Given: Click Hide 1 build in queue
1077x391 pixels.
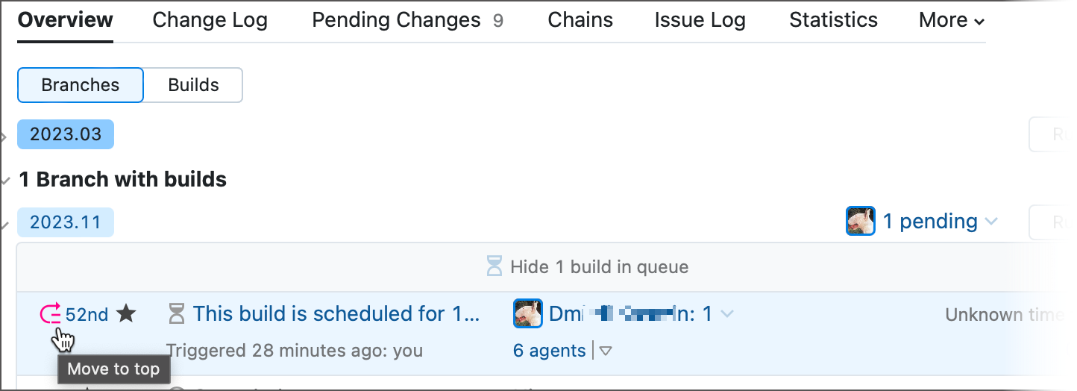Looking at the screenshot, I should 599,266.
